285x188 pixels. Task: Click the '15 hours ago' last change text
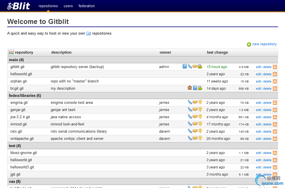217,67
